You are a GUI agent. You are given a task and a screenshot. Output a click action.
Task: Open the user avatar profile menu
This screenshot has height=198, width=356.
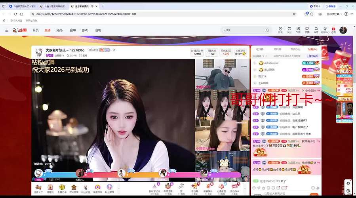343,30
